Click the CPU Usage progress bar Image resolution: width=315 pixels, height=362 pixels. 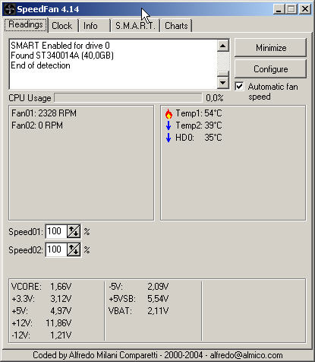click(x=128, y=98)
